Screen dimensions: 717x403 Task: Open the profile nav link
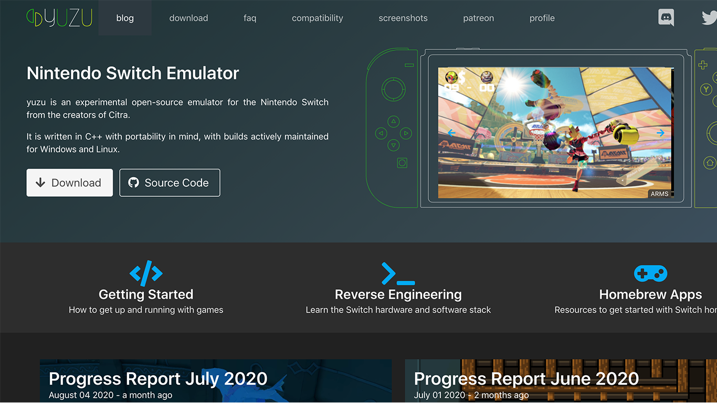[x=542, y=18]
